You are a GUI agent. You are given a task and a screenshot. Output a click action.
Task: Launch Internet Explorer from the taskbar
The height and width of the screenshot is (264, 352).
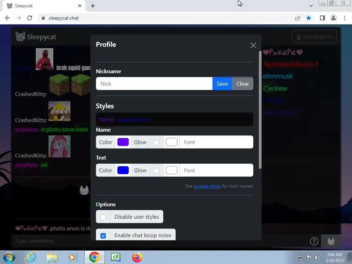[x=31, y=257]
